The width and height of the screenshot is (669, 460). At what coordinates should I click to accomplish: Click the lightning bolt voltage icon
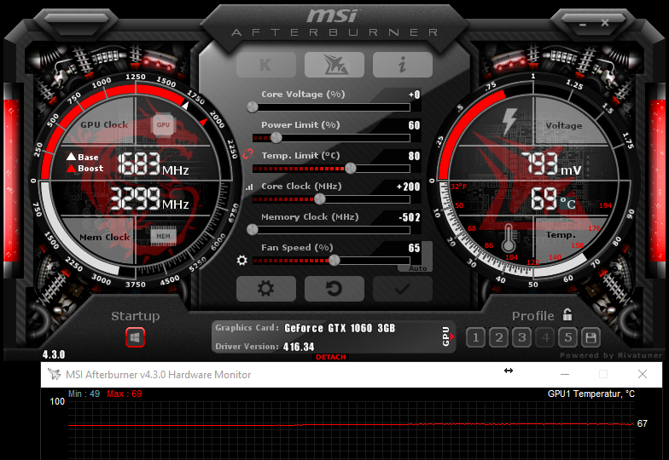(x=509, y=121)
